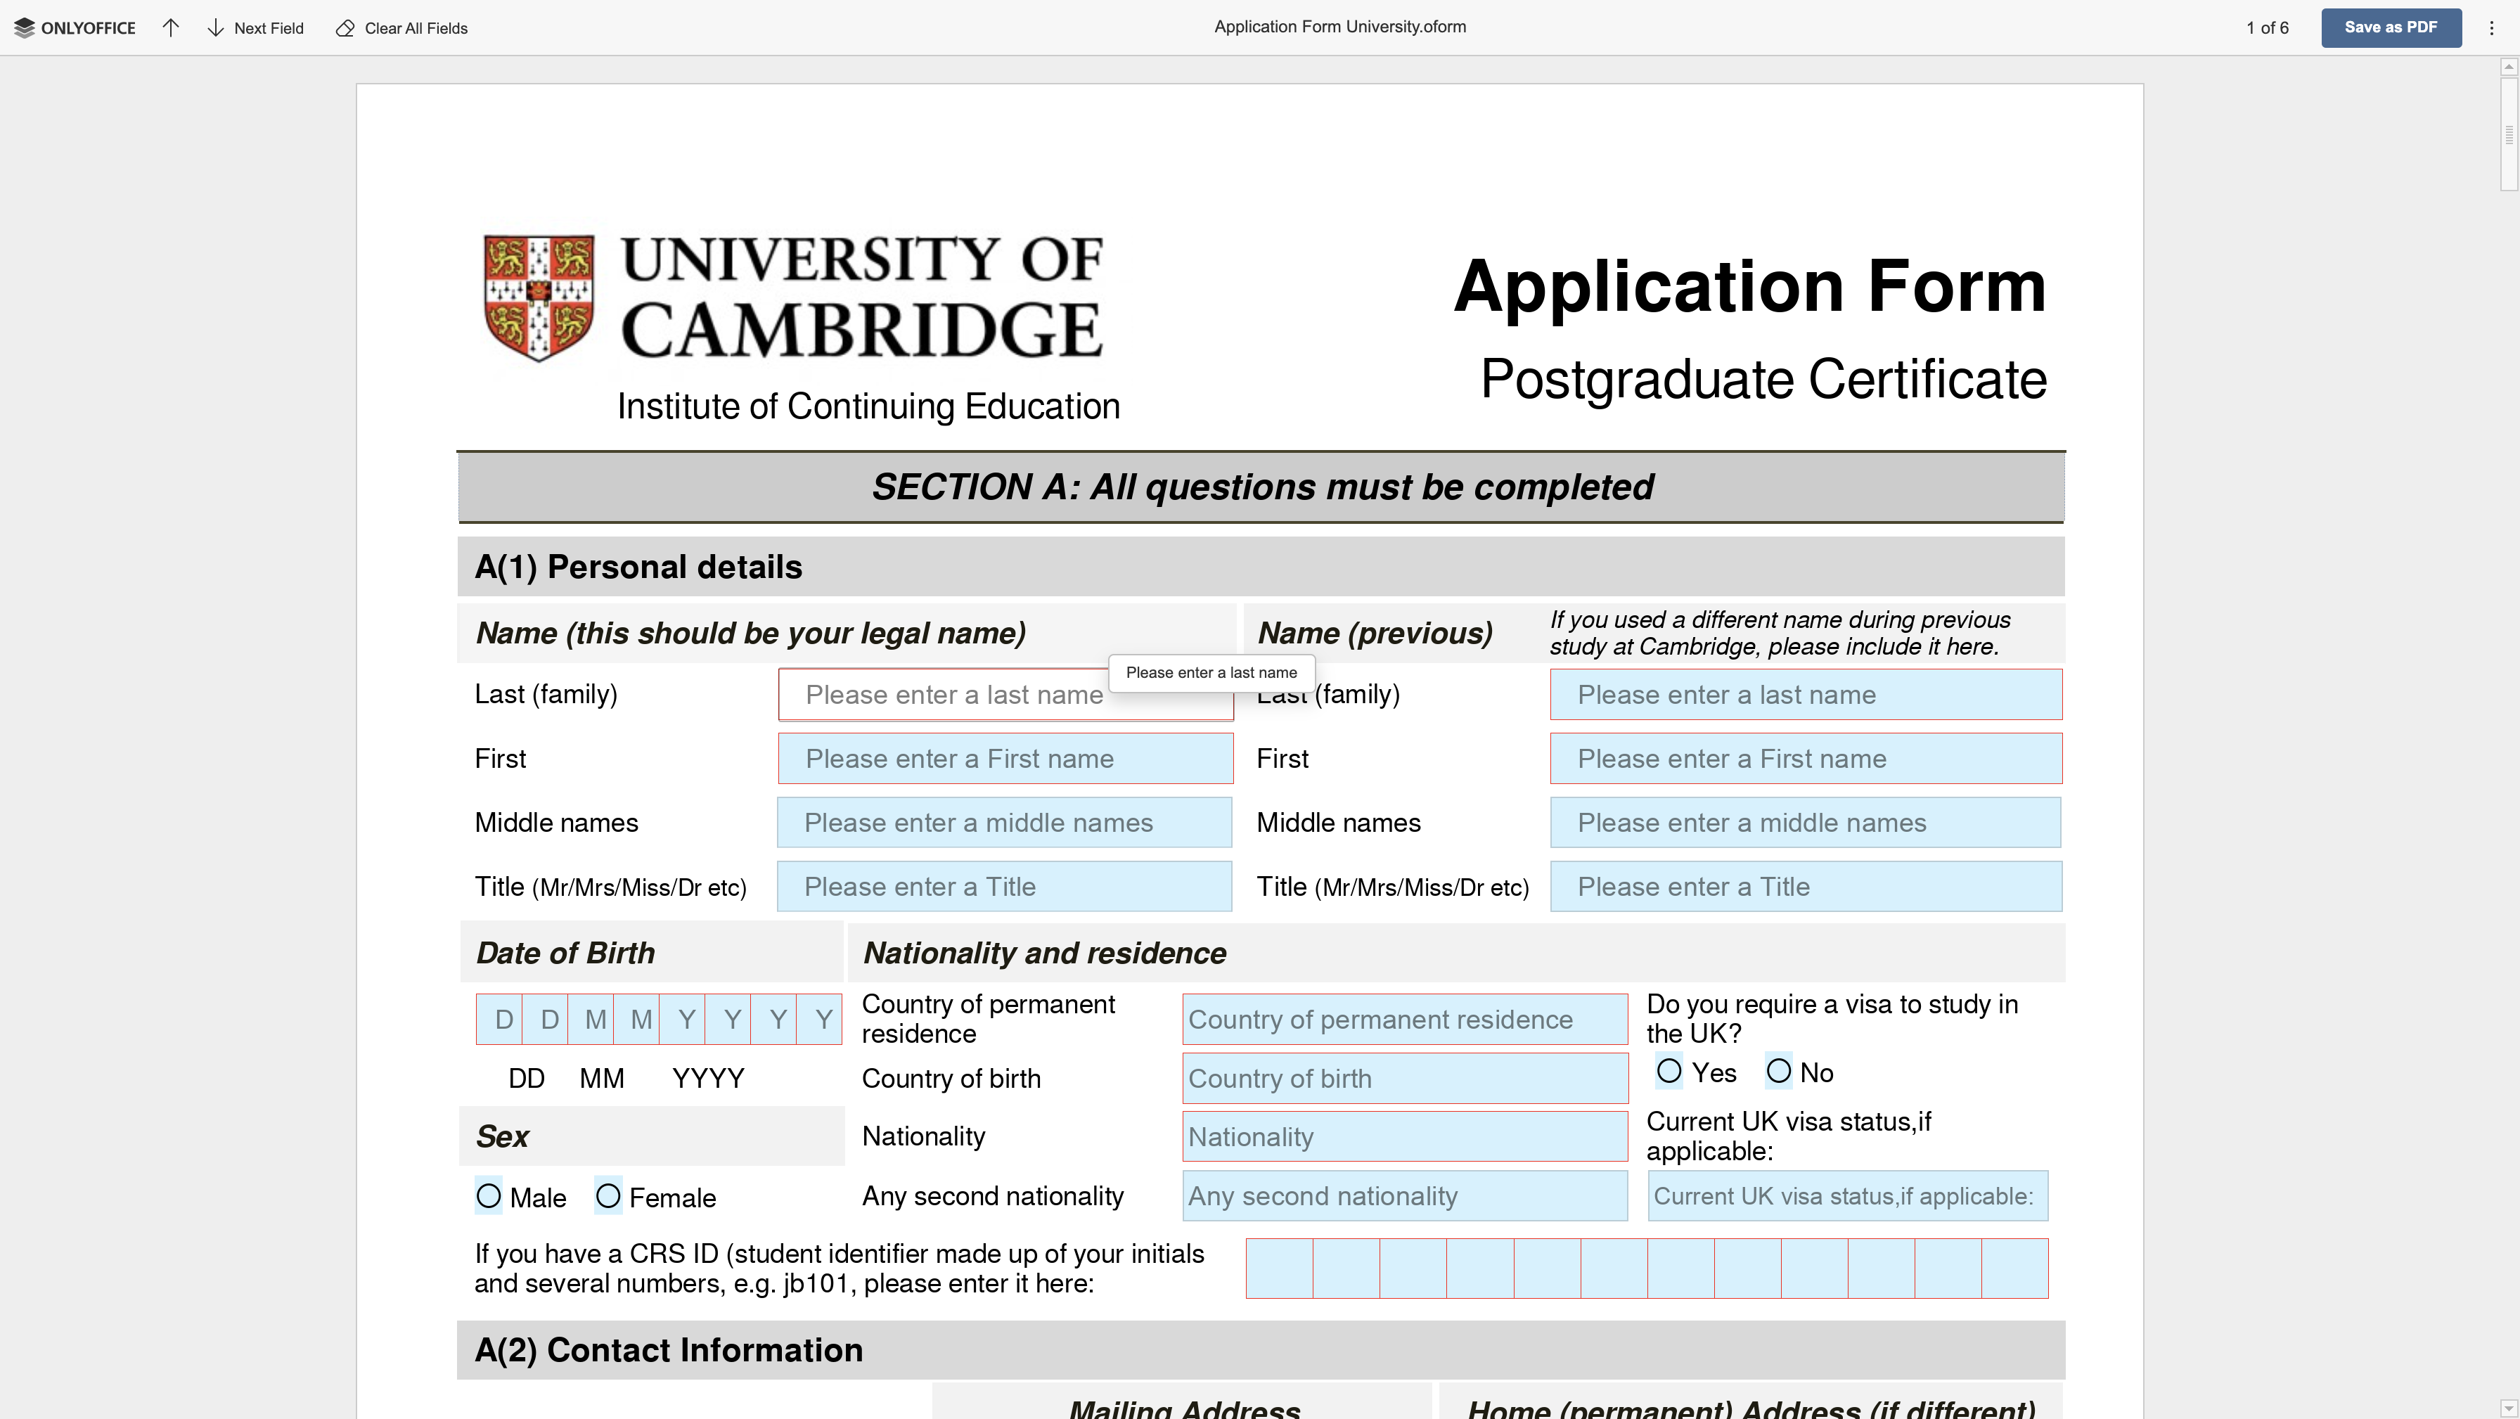This screenshot has height=1419, width=2520.
Task: Click first cell of the CRS ID field
Action: click(x=1280, y=1269)
